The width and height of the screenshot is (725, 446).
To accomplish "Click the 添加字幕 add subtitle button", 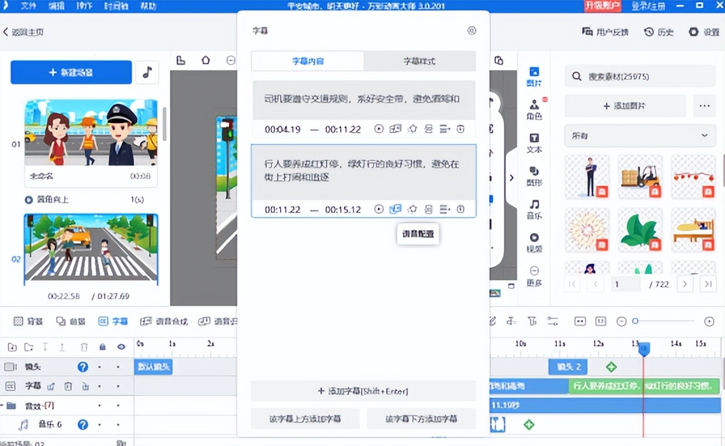I will [x=362, y=391].
